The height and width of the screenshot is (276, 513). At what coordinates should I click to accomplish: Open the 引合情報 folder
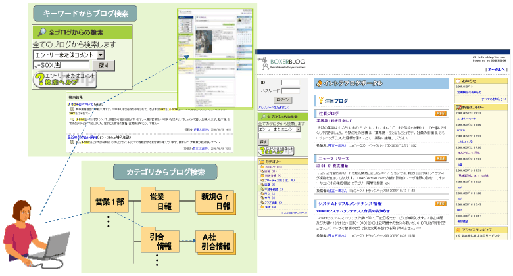tap(160, 241)
